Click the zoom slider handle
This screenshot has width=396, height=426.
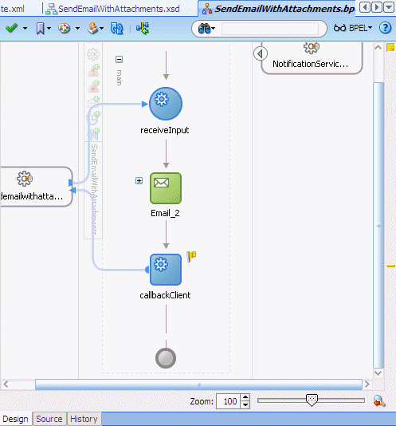tap(312, 400)
